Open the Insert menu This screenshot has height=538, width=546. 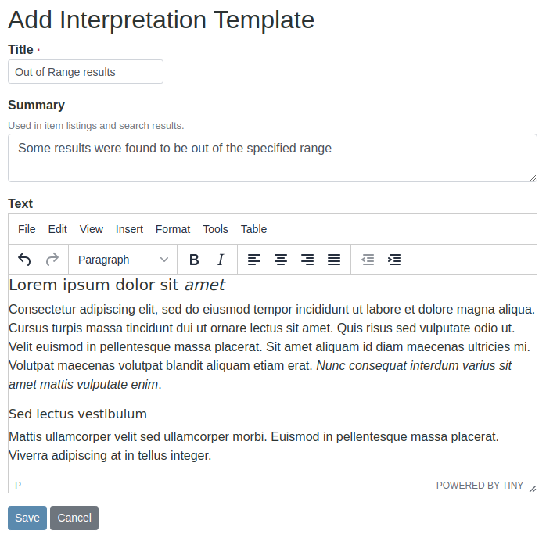click(x=129, y=229)
